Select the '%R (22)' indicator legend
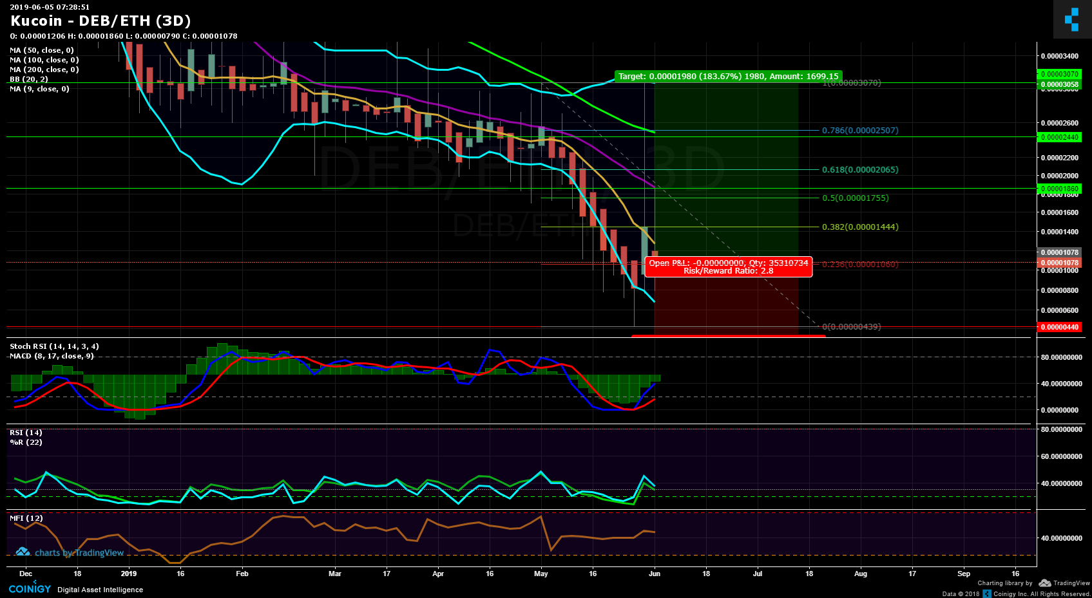Screen dimensions: 1092x598 click(26, 442)
